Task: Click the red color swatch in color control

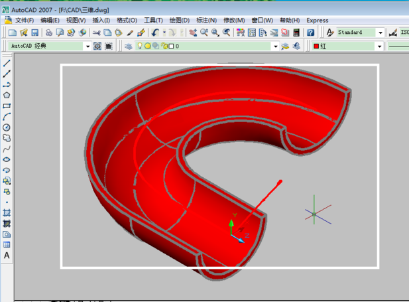Action: [316, 46]
